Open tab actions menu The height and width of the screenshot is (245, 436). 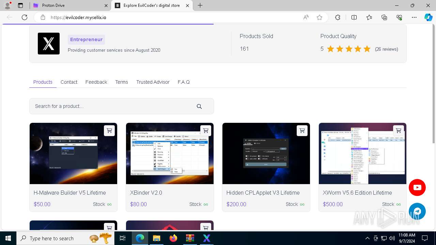20,5
